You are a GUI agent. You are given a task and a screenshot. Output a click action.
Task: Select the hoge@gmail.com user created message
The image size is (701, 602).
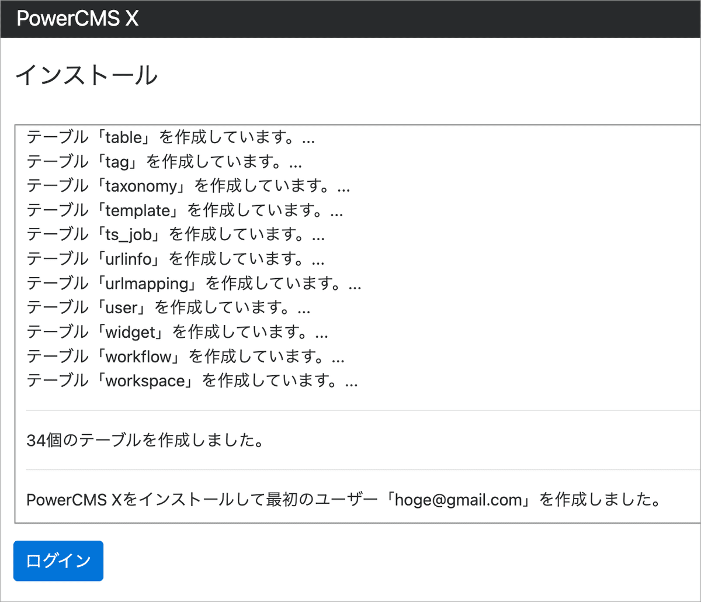pos(343,500)
